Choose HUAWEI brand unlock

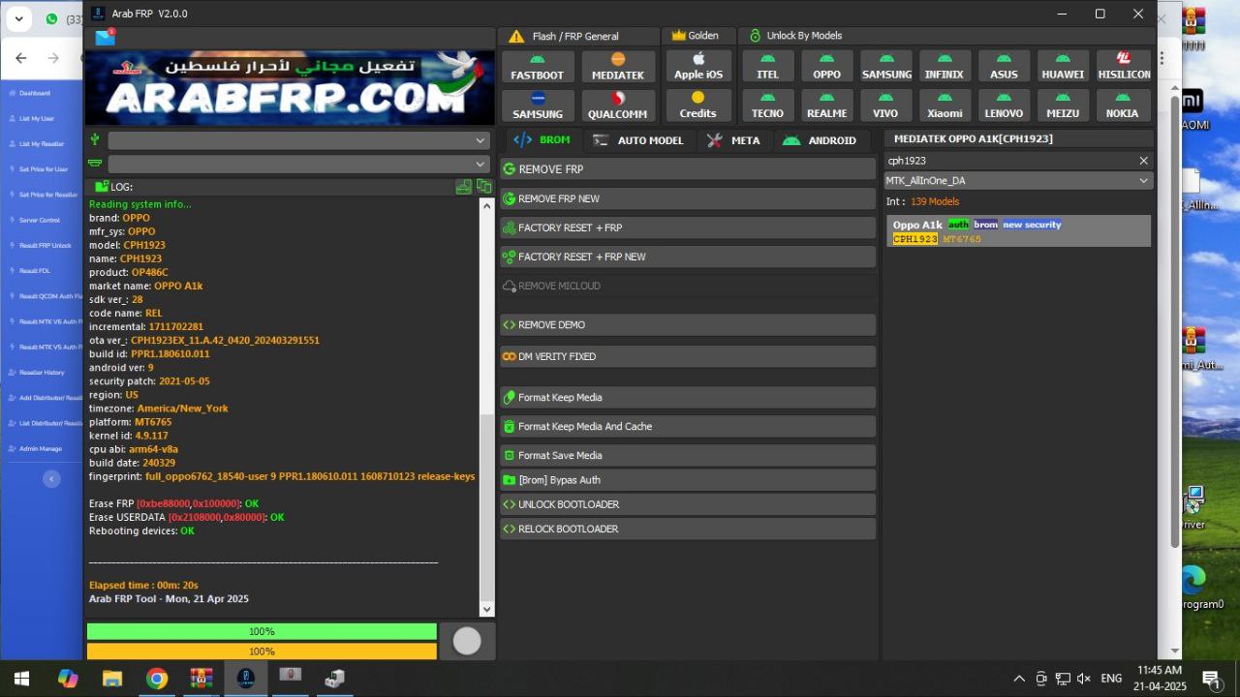1063,67
